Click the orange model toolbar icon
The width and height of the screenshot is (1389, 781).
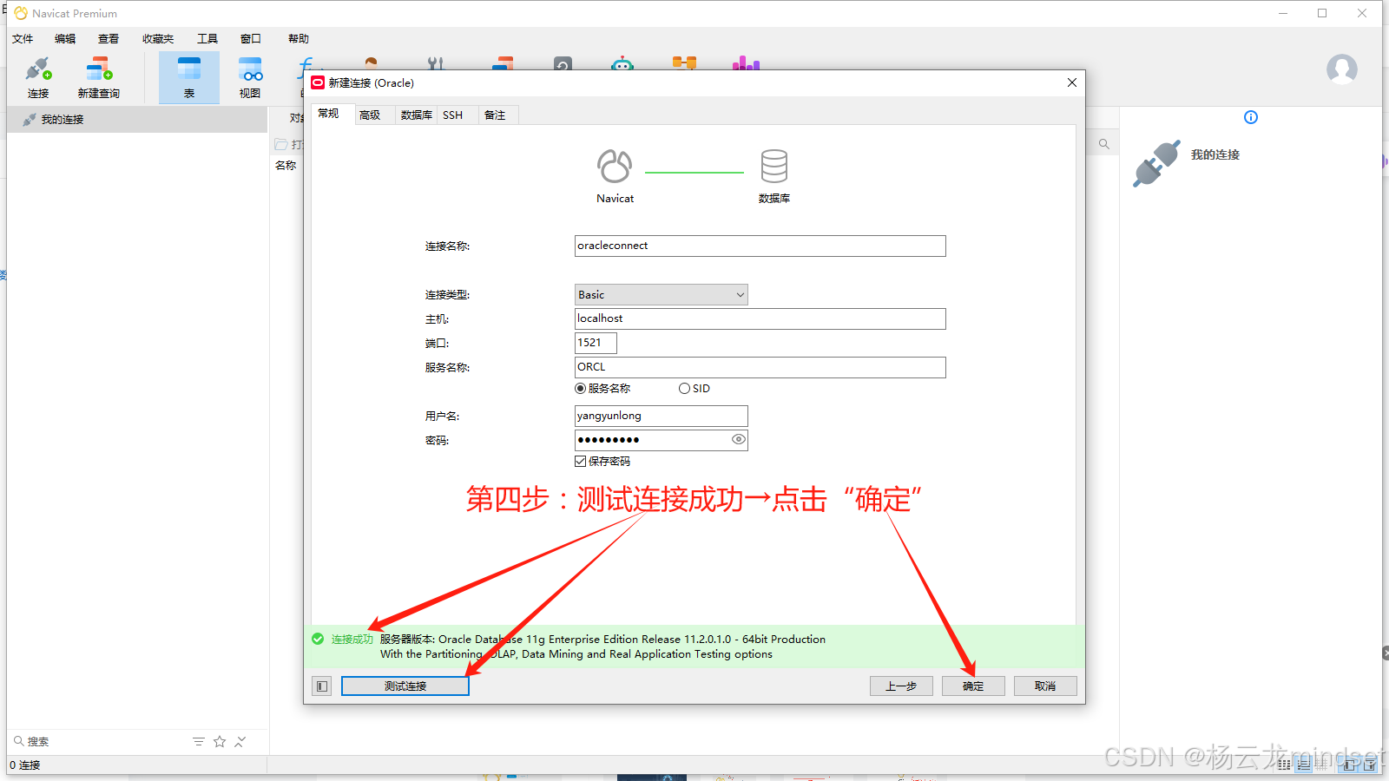[x=684, y=62]
